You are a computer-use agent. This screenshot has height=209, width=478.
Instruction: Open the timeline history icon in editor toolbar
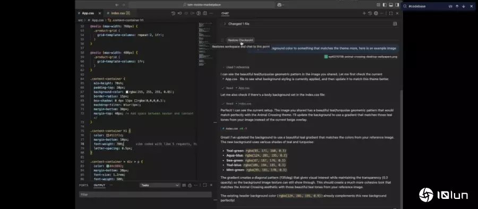(173, 13)
